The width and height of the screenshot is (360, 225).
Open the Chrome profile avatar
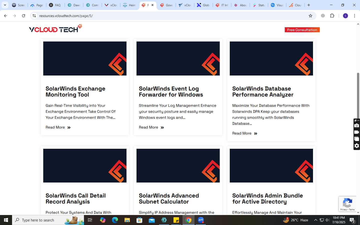345,16
